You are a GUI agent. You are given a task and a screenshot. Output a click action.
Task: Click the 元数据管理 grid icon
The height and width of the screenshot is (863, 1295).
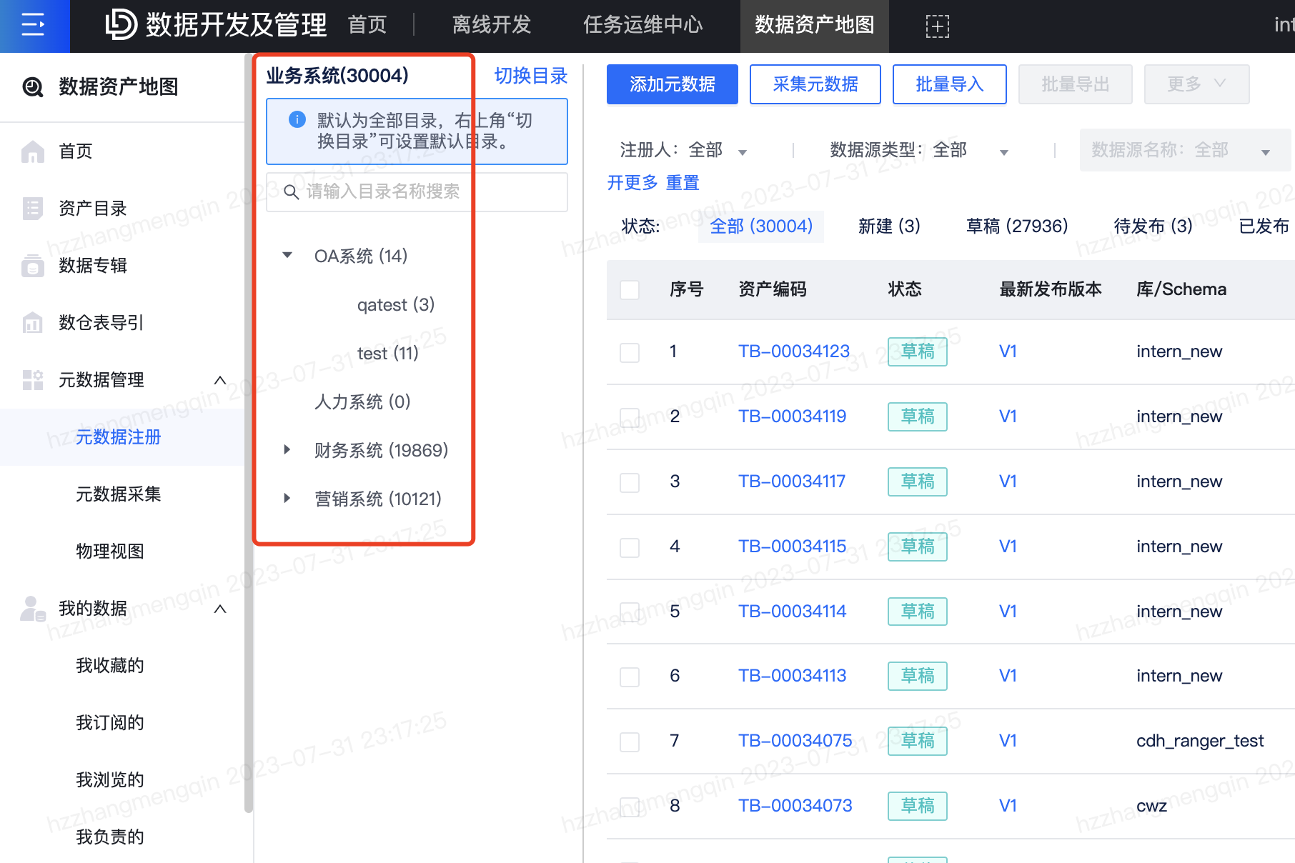pos(33,380)
